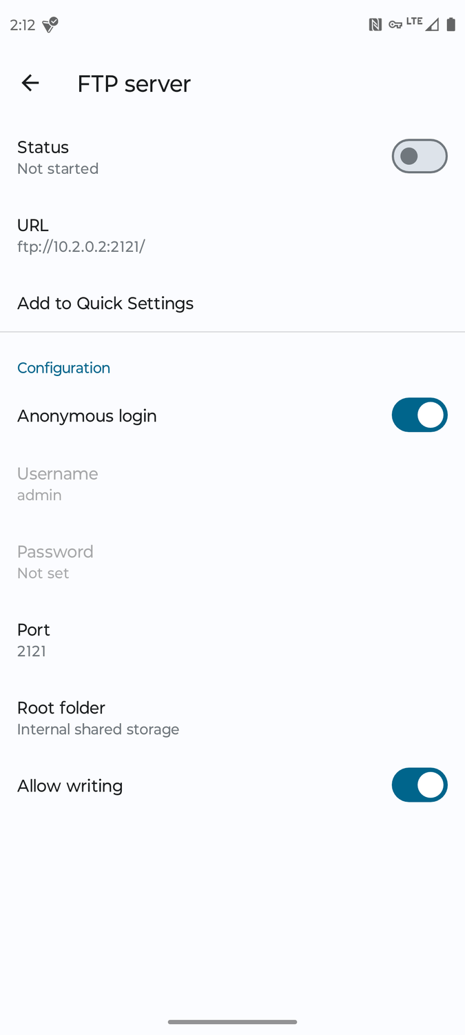
Task: Tap the FTP server page title
Action: click(x=134, y=83)
